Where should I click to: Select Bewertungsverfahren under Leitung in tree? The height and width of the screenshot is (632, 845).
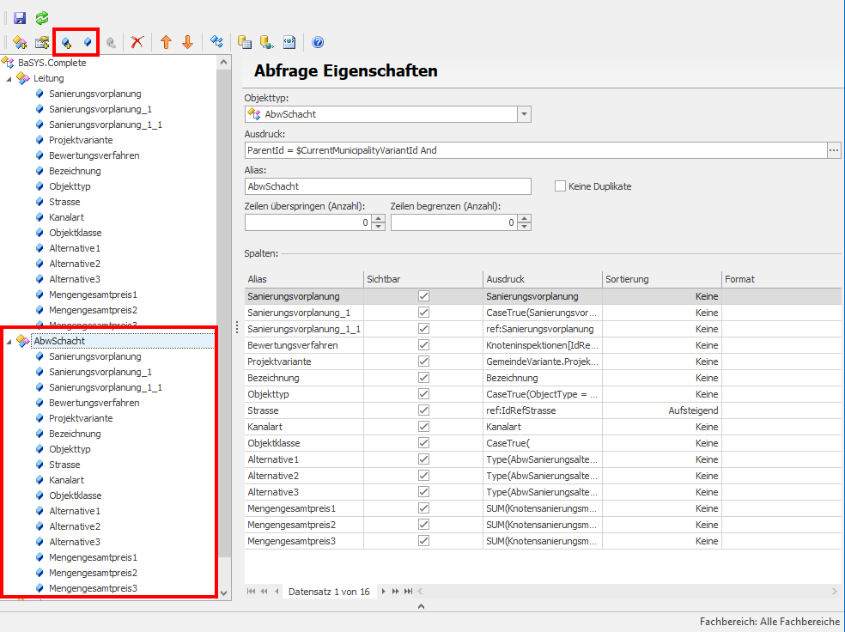click(94, 155)
